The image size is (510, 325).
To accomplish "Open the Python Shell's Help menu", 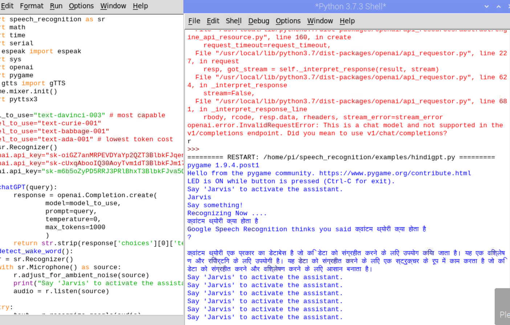I will tap(347, 21).
